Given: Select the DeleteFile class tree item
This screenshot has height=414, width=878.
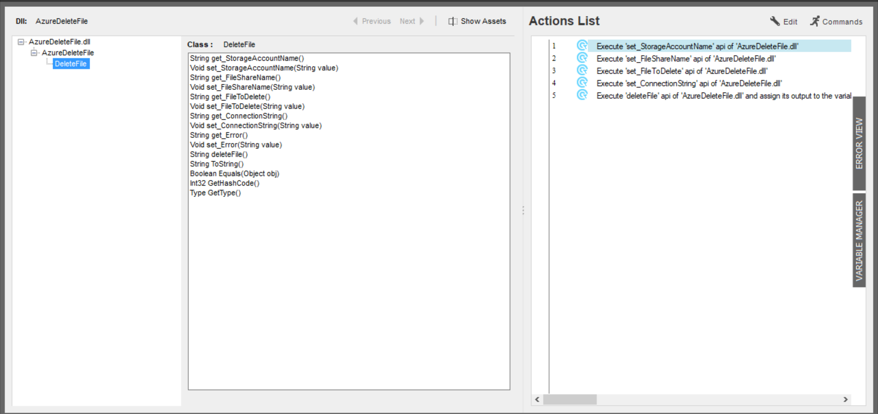Looking at the screenshot, I should click(x=71, y=64).
